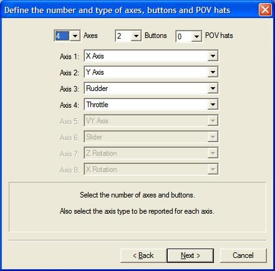The height and width of the screenshot is (271, 275).
Task: Open the number of Axes dropdown arrow
Action: tap(75, 36)
